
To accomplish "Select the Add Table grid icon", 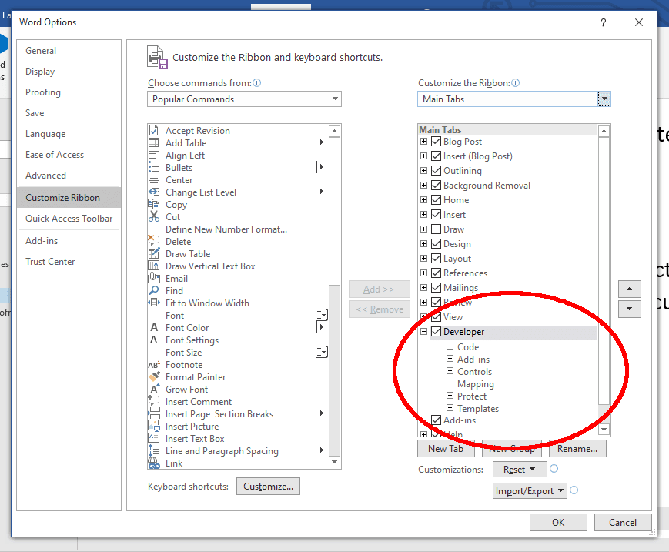I will [x=154, y=143].
